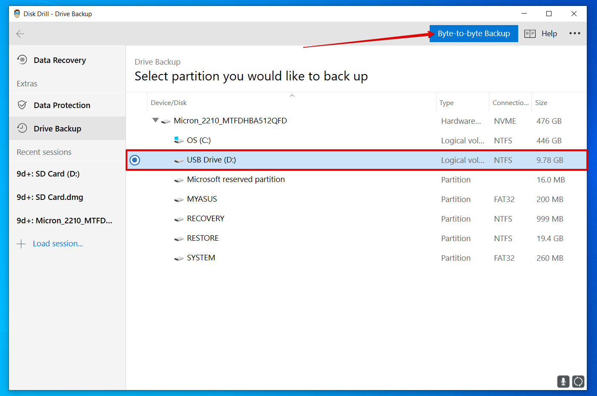Screen dimensions: 597x396
Task: Open recent session 9d+: Micron_2210_MTFD...
Action: coord(64,220)
